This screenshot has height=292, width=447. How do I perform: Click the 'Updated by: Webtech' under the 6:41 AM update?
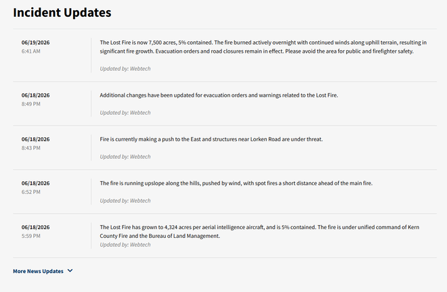pyautogui.click(x=125, y=68)
